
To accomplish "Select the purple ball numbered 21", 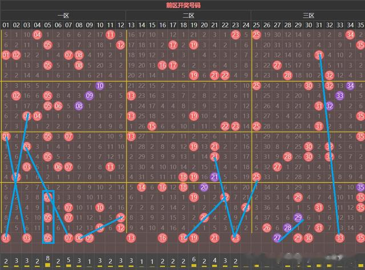I will click(214, 177).
